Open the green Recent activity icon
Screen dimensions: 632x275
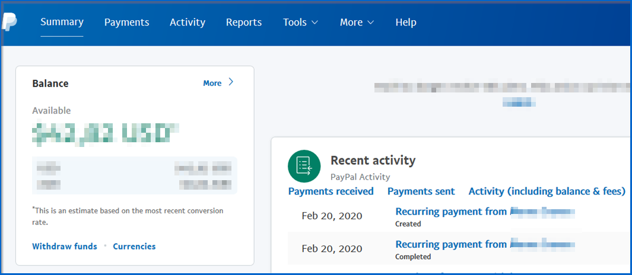(304, 166)
